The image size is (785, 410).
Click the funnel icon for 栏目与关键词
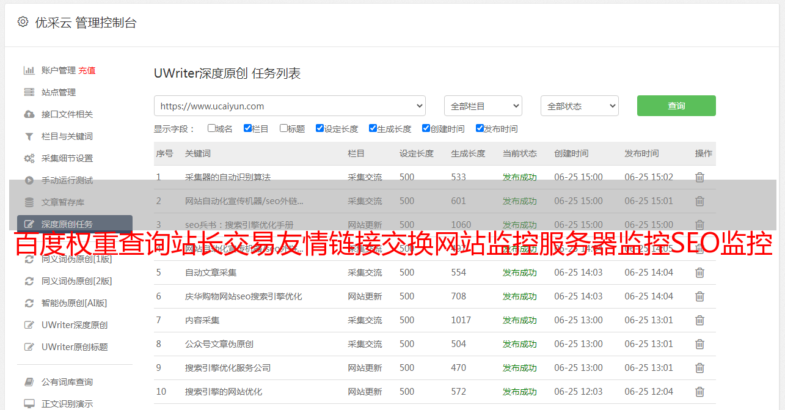pyautogui.click(x=29, y=136)
